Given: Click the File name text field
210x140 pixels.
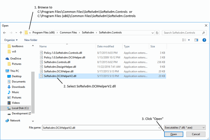Looking at the screenshot, I should tap(100, 128).
